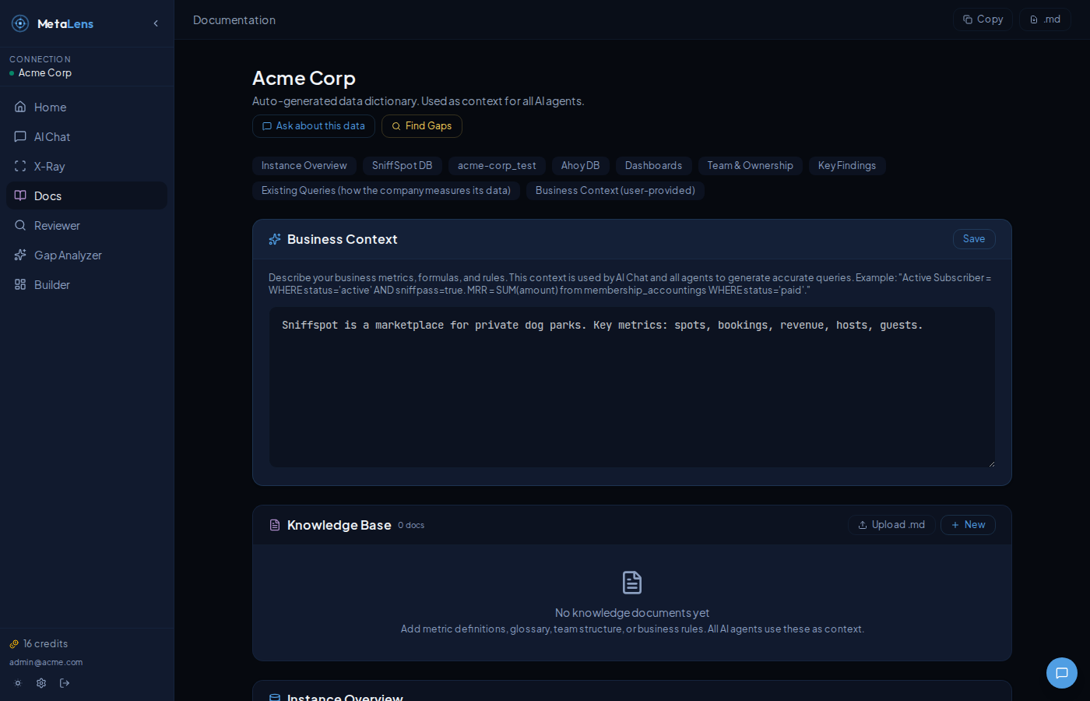Image resolution: width=1090 pixels, height=701 pixels.
Task: Open Reviewer using its magnifier sidebar icon
Action: coord(21,225)
